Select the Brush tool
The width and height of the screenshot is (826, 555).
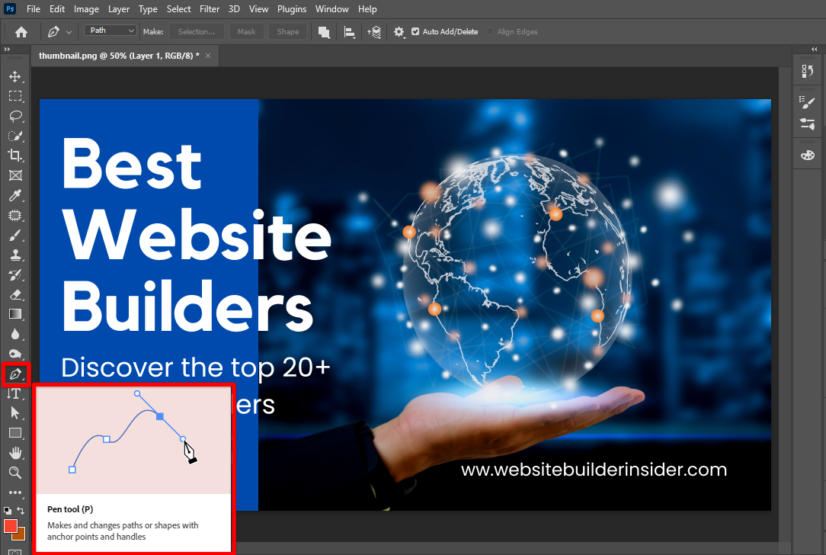(x=15, y=235)
